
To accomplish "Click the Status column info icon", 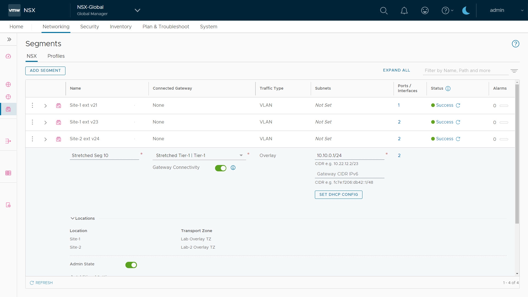I will click(x=448, y=88).
